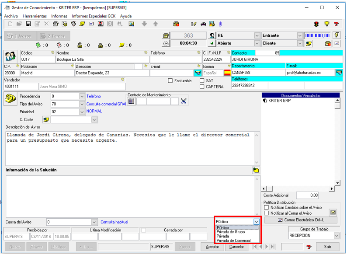
Task: Click the yellow note toolbar icon
Action: coord(82,24)
